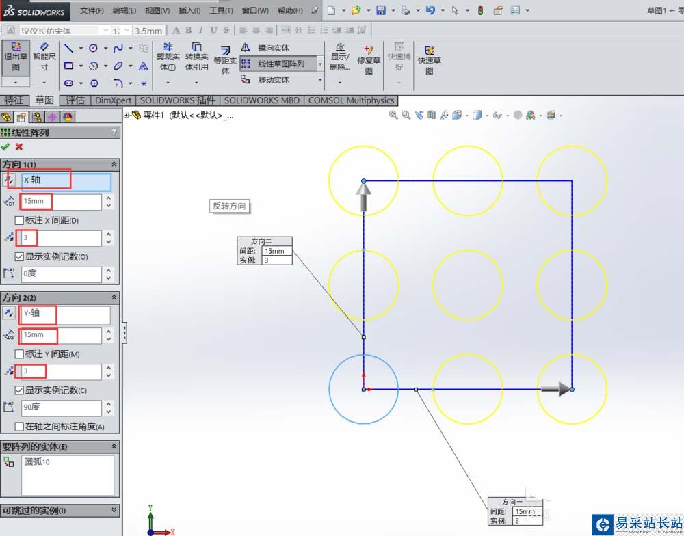684x536 pixels.
Task: Click Linear Sketch Pattern (线性草图阵列) tool
Action: tap(278, 64)
